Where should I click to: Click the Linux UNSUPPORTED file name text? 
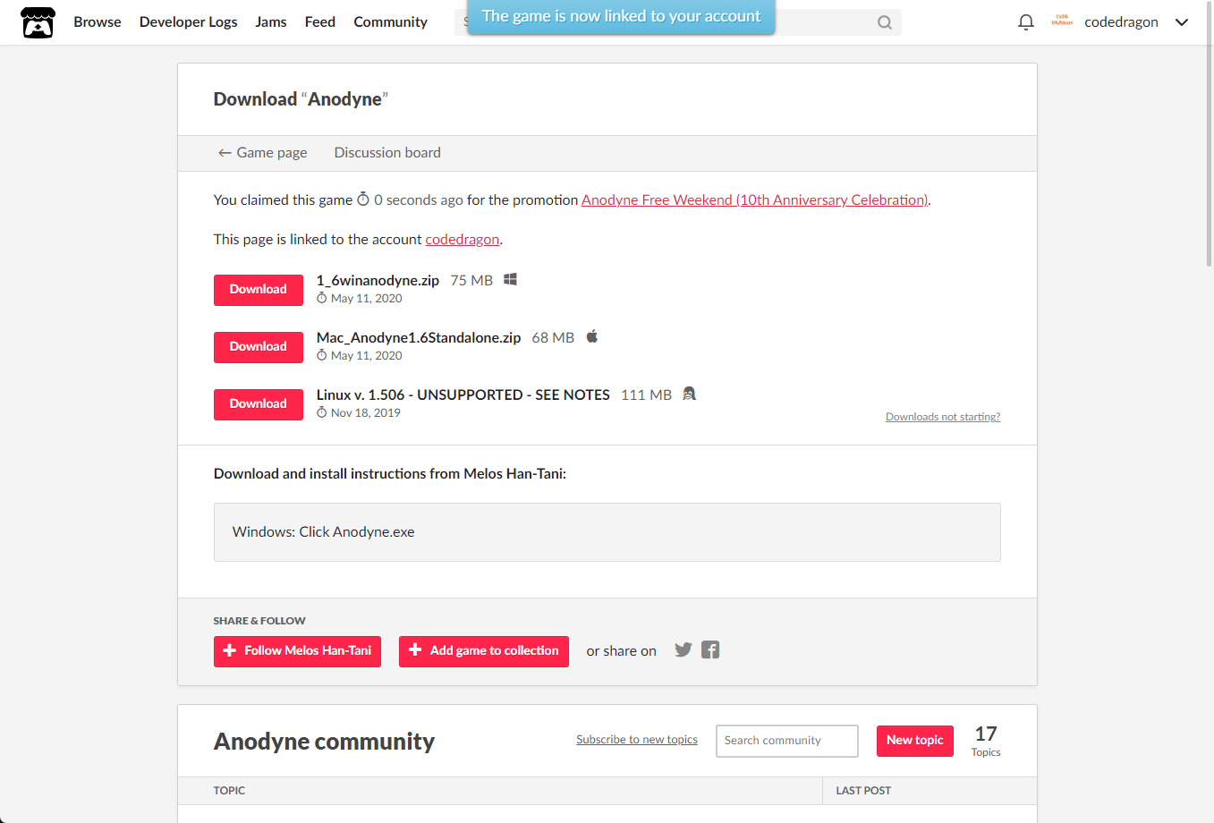click(463, 395)
